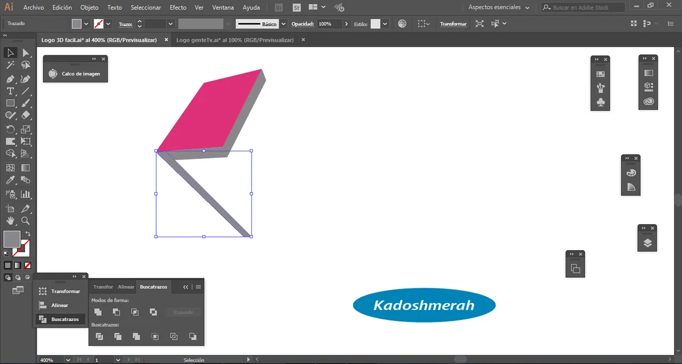The width and height of the screenshot is (682, 364).
Task: Select the Line Segment tool
Action: pyautogui.click(x=26, y=91)
